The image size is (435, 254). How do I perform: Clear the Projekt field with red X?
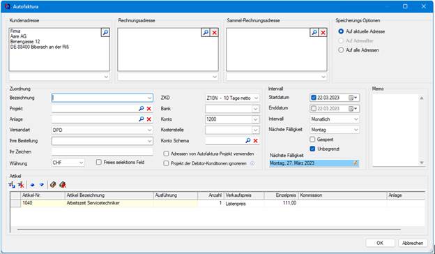148,109
